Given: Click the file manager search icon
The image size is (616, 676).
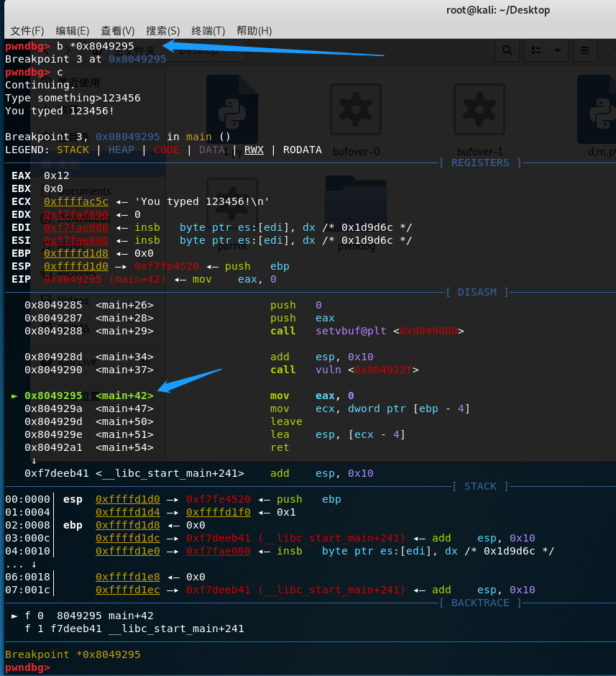Looking at the screenshot, I should coord(507,50).
